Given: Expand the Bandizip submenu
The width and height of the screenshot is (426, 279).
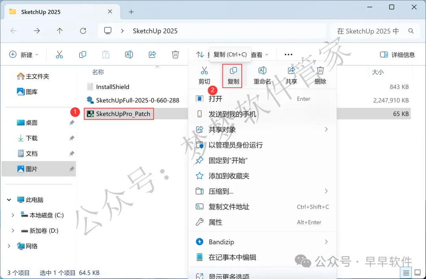Looking at the screenshot, I should [326, 242].
